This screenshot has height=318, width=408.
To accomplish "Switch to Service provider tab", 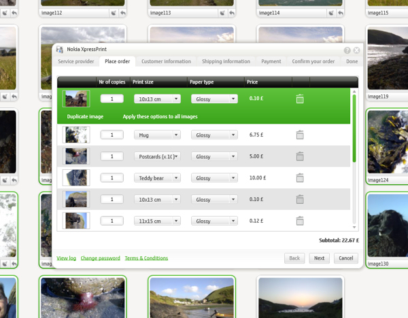I will [76, 61].
